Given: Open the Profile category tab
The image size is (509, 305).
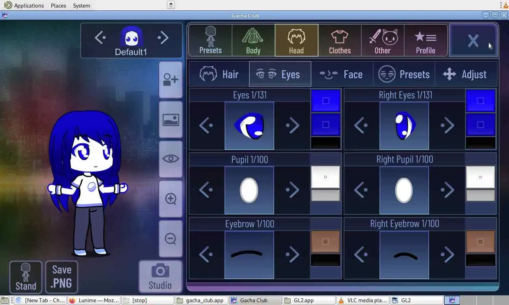Looking at the screenshot, I should pyautogui.click(x=425, y=40).
